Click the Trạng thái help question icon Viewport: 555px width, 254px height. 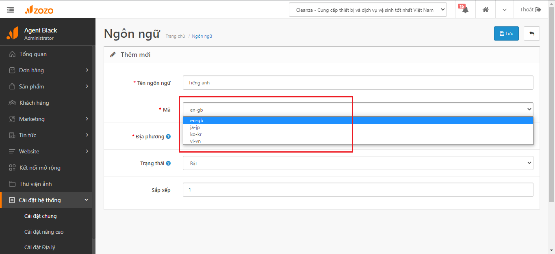click(x=168, y=163)
